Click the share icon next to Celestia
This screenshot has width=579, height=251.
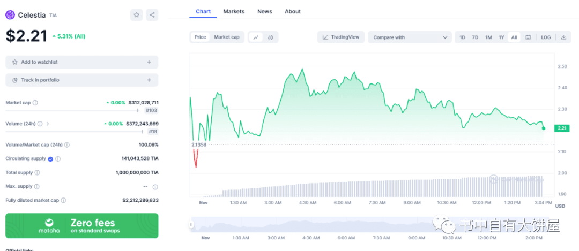[152, 15]
